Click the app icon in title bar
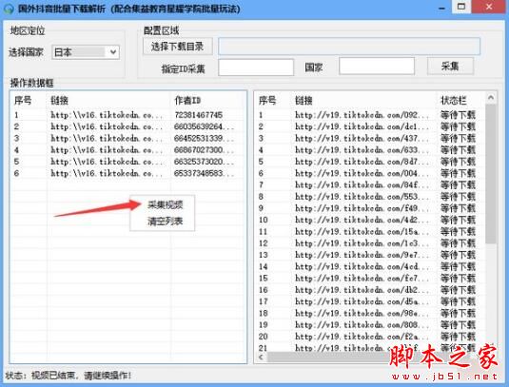Image resolution: width=509 pixels, height=387 pixels. (8, 8)
